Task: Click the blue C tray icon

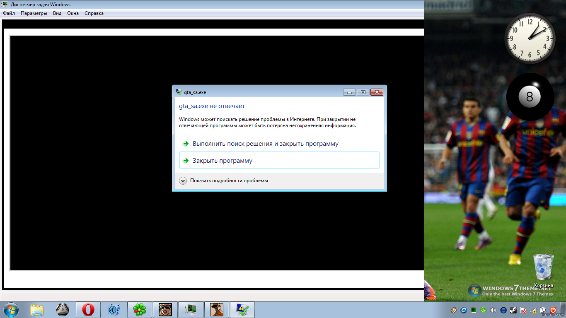Action: 464,310
